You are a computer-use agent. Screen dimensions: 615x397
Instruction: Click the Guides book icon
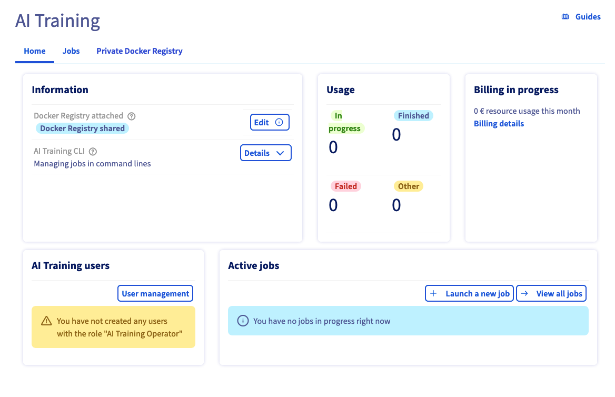pyautogui.click(x=565, y=17)
